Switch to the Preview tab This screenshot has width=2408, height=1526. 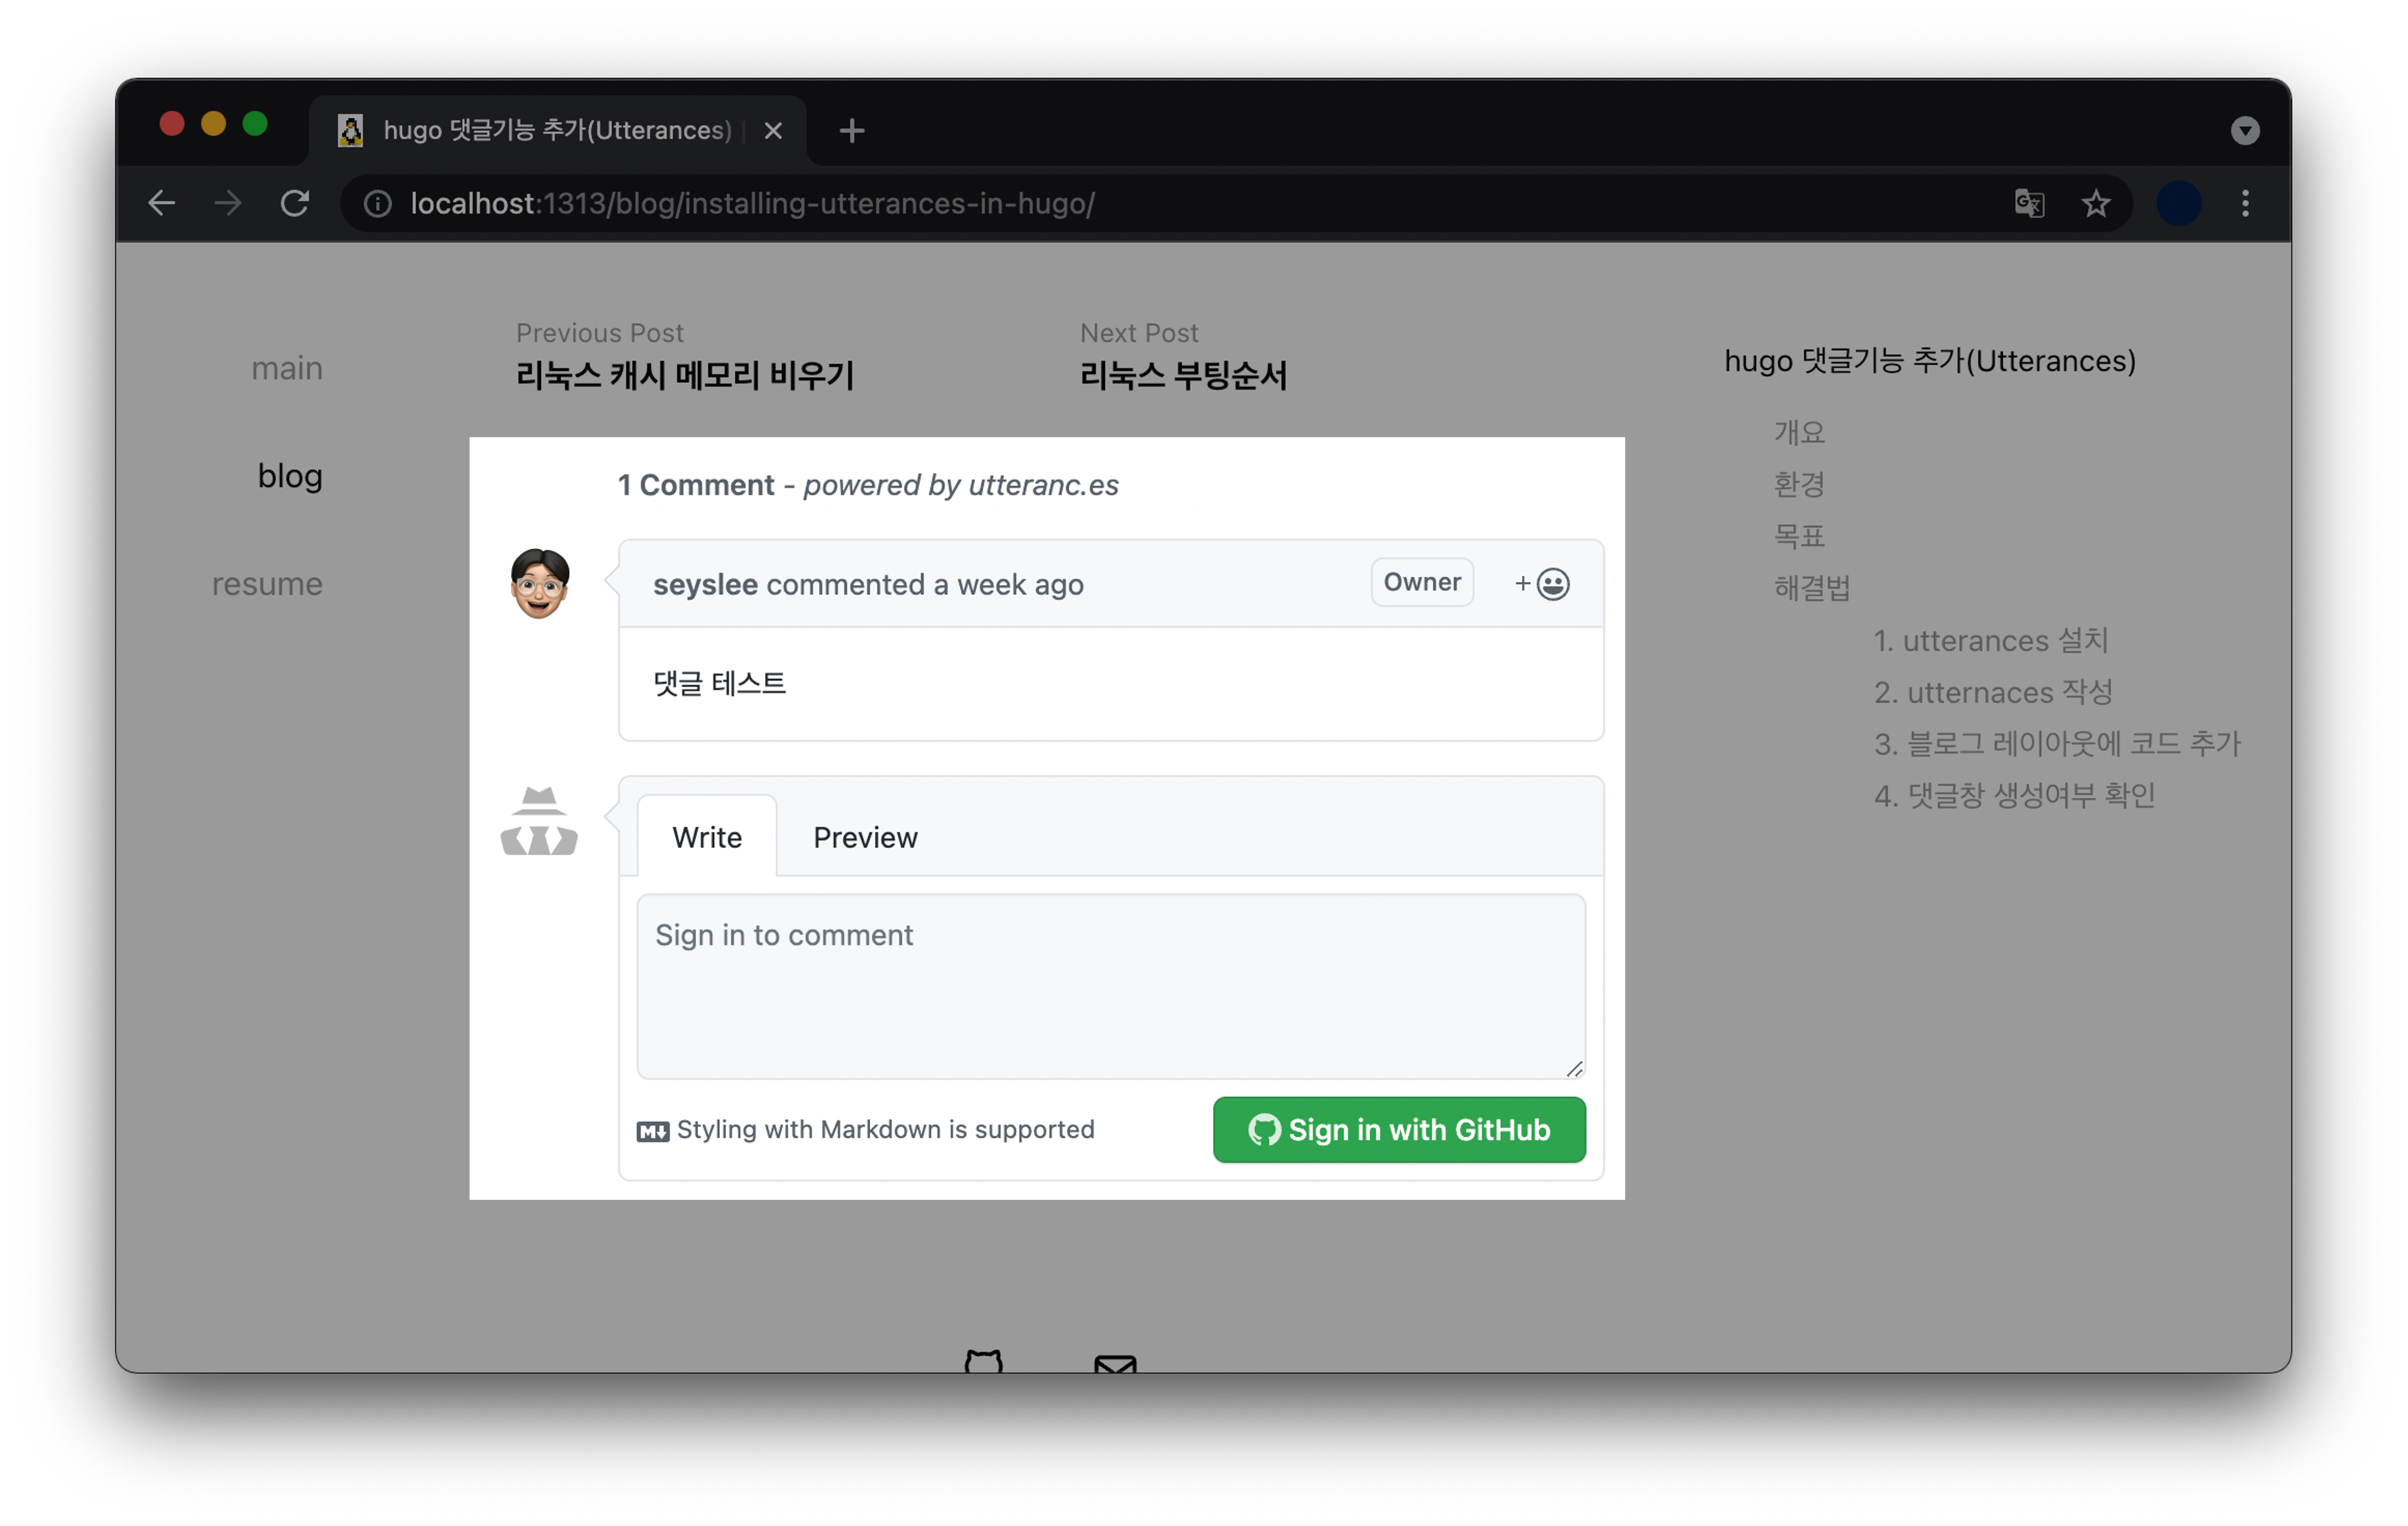(x=864, y=837)
